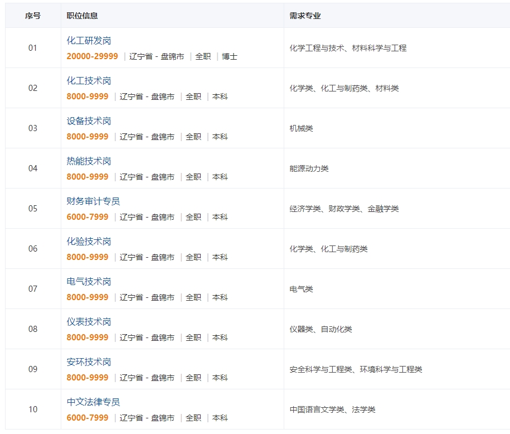
Task: Click 中国语言文学类、法学类 major text
Action: pos(332,409)
